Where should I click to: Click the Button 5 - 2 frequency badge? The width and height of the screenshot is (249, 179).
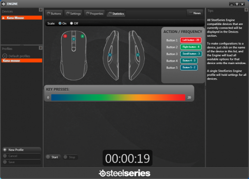point(189,67)
